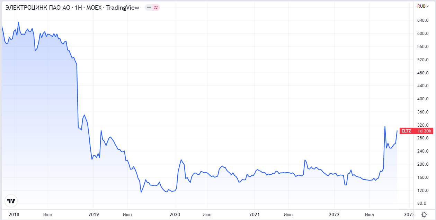
Task: Open the RUB currency dropdown
Action: click(x=423, y=6)
